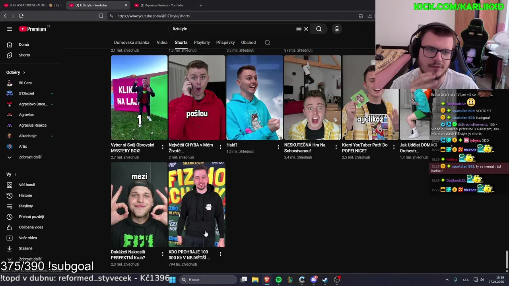Image resolution: width=509 pixels, height=286 pixels.
Task: Play the Vyber si Svůj Obrovský MYSTERY BOX short
Action: coord(139,98)
